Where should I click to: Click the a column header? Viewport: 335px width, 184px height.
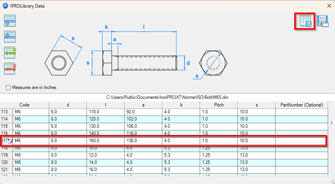coord(143,105)
